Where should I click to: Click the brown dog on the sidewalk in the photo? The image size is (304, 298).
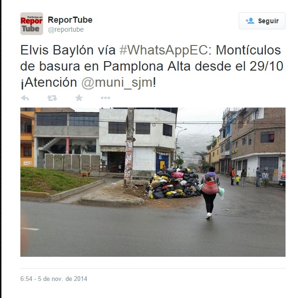pyautogui.click(x=85, y=174)
